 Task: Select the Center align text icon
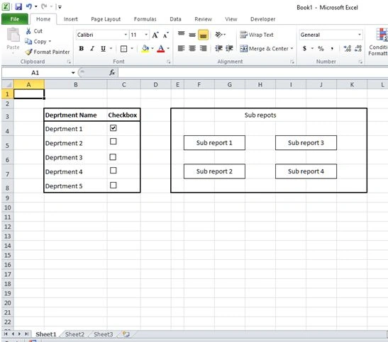tap(192, 48)
